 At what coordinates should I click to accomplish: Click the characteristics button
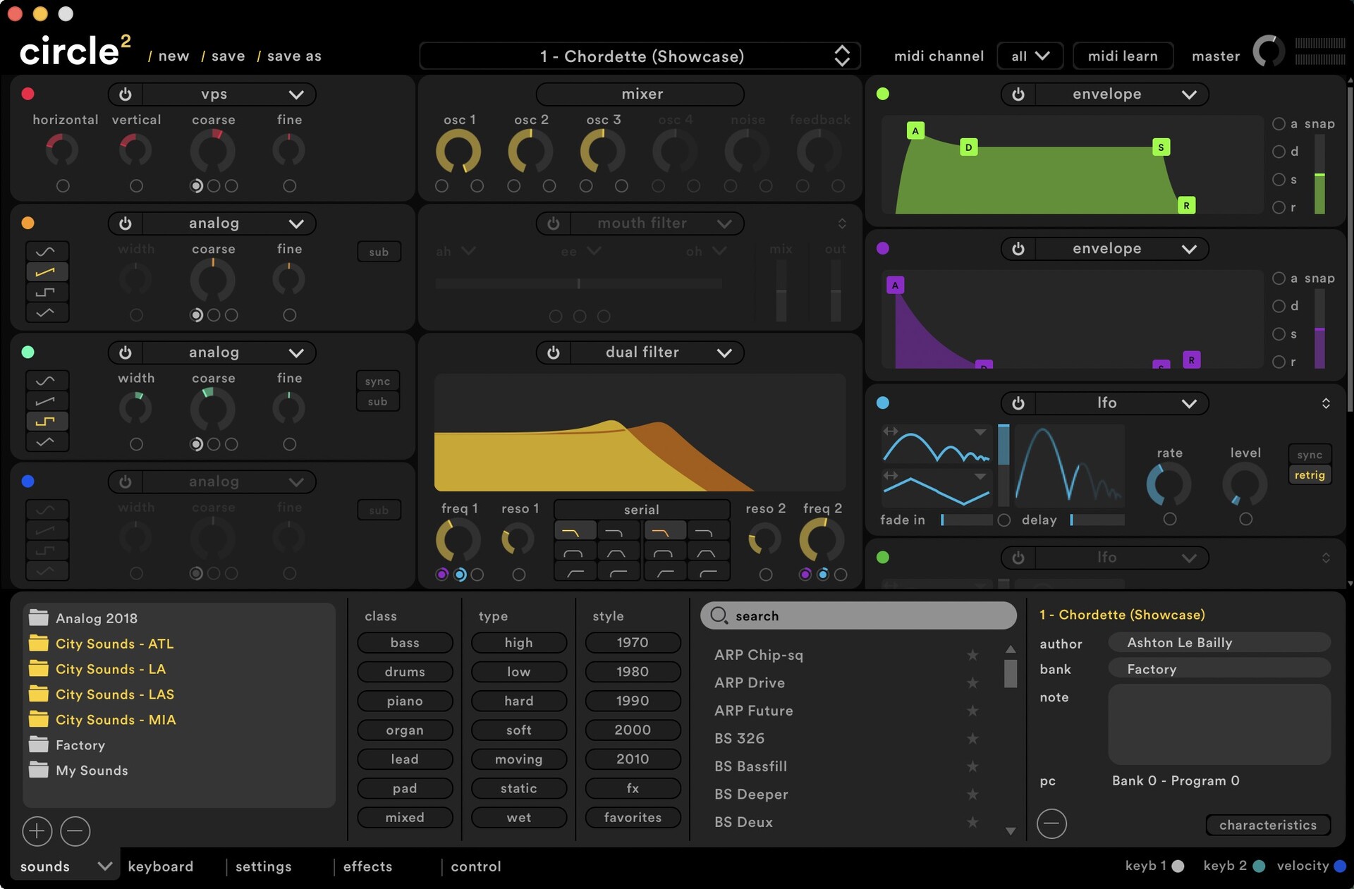(1268, 825)
